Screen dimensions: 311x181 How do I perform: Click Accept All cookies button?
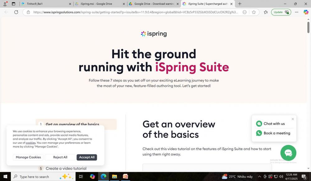tap(87, 157)
